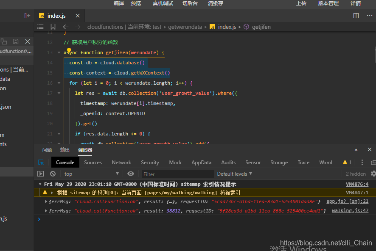Toggle the outline list icon in breadcrumb bar

40,27
